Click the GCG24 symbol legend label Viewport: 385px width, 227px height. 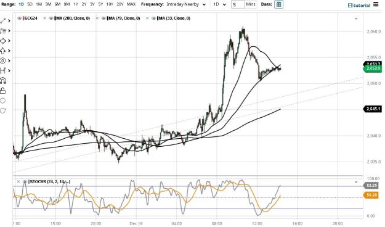coord(31,19)
